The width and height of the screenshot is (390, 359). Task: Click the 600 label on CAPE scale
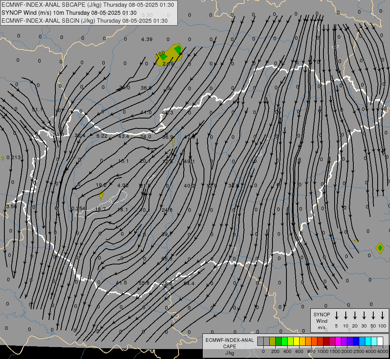click(299, 351)
